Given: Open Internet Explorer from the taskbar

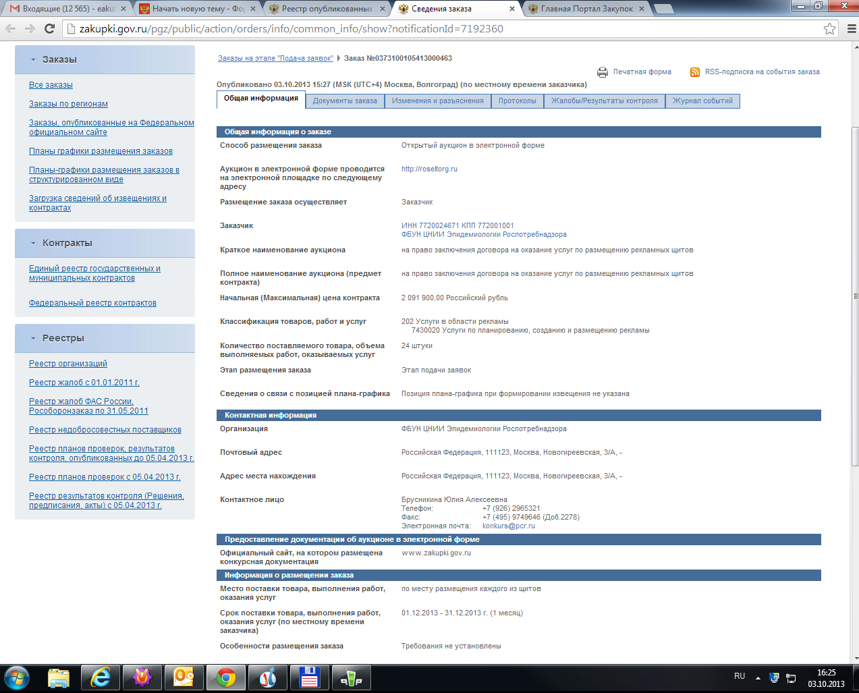Looking at the screenshot, I should coord(101,677).
